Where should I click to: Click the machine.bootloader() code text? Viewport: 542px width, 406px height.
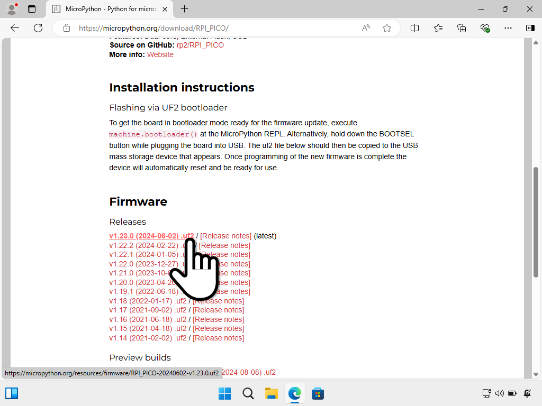pyautogui.click(x=153, y=134)
